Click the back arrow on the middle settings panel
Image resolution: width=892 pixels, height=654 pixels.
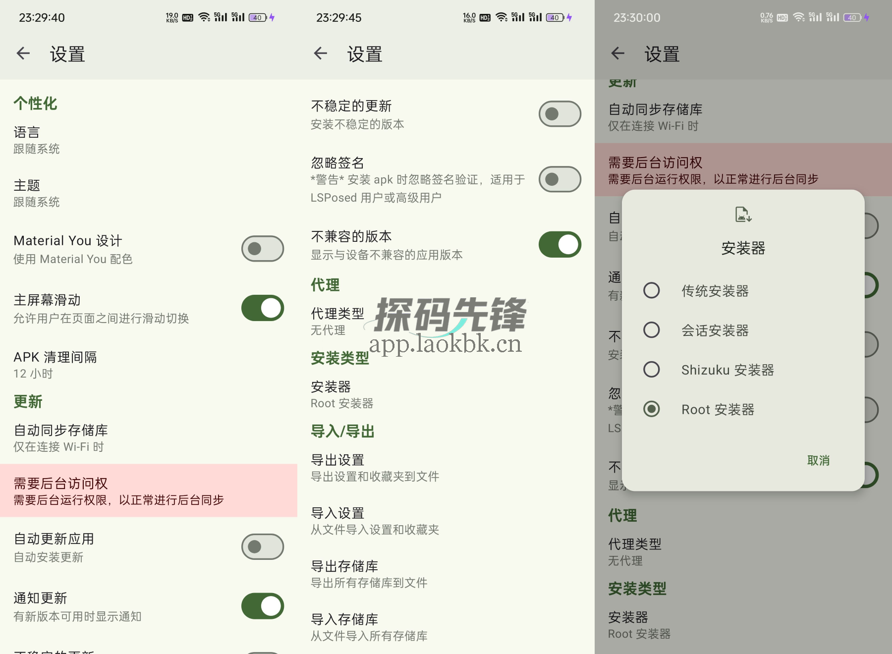coord(320,54)
